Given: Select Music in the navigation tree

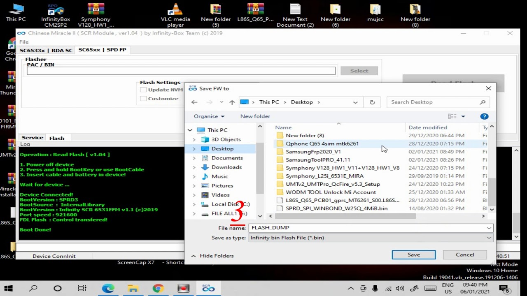Looking at the screenshot, I should (x=219, y=176).
